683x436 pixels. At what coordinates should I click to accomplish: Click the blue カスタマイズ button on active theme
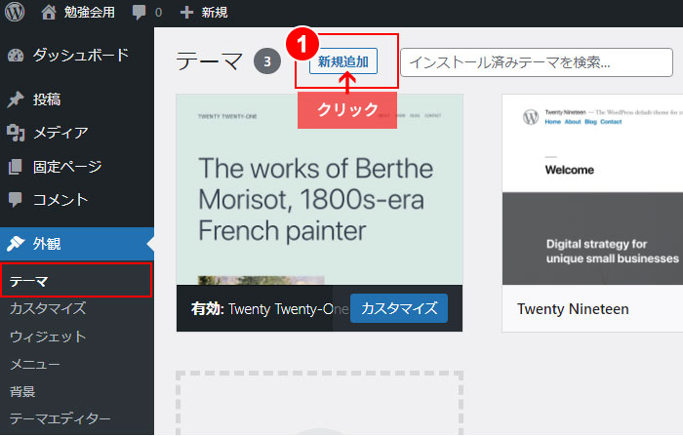[x=398, y=308]
